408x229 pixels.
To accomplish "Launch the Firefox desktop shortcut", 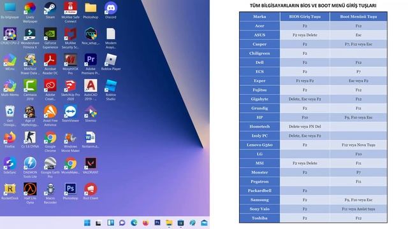I will point(10,140).
